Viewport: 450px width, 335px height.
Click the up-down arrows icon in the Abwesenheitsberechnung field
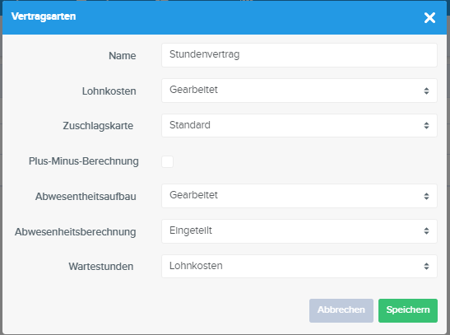pos(426,231)
